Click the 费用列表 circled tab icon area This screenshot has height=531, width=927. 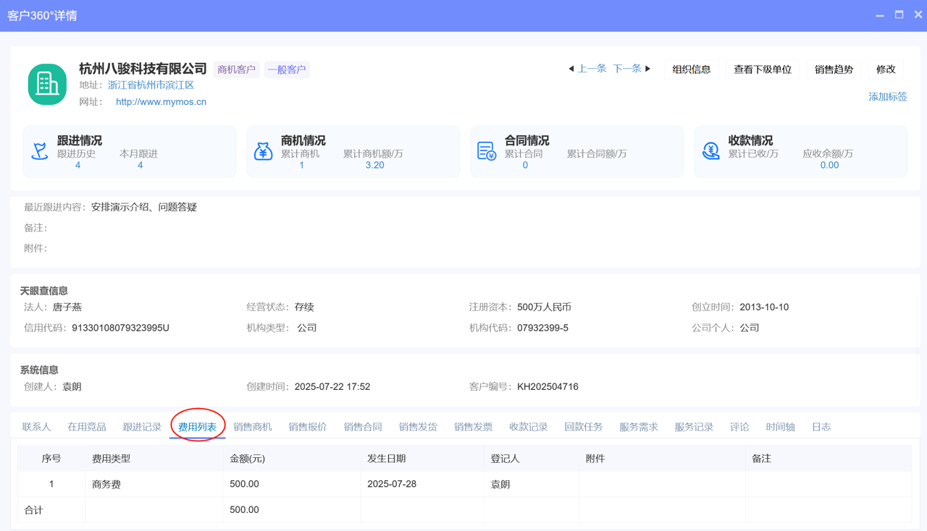[x=197, y=427]
